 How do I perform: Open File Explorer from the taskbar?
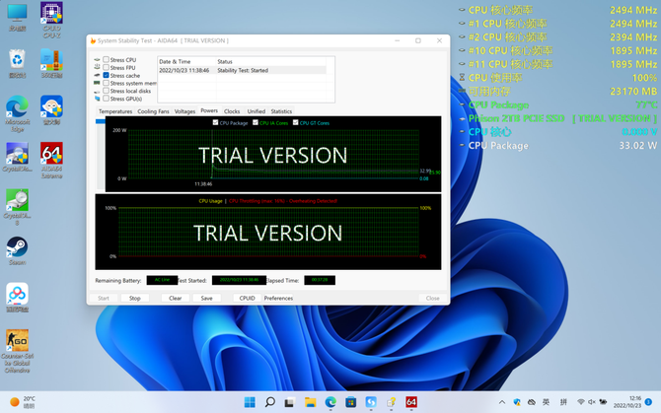(310, 402)
